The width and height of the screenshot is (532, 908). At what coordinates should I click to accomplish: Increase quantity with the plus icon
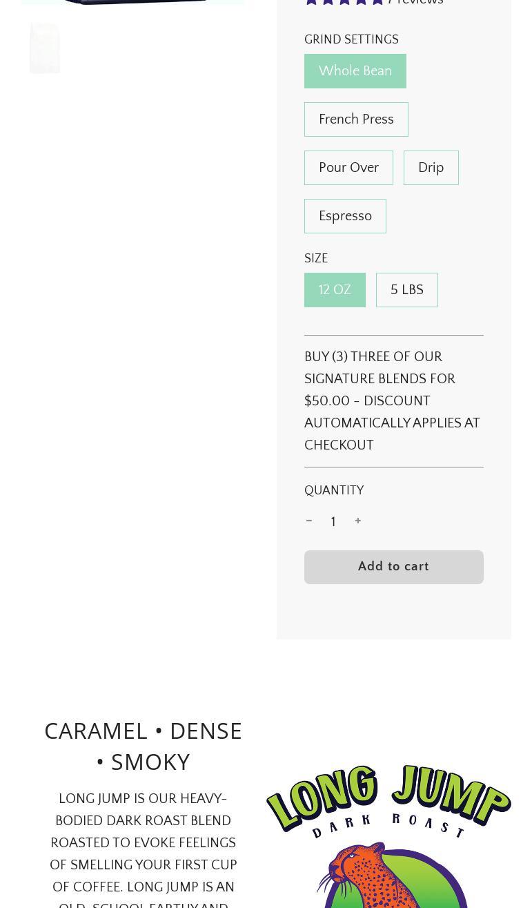click(358, 521)
